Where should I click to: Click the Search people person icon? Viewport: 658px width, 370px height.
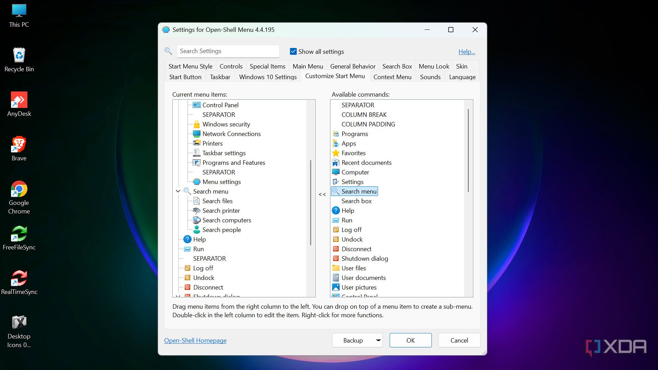[x=196, y=230]
